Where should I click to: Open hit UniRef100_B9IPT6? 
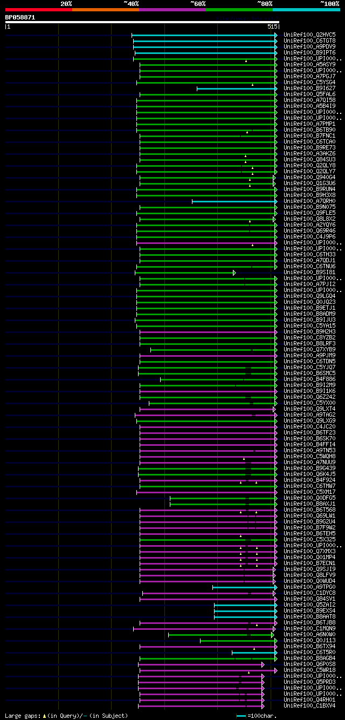pyautogui.click(x=309, y=52)
